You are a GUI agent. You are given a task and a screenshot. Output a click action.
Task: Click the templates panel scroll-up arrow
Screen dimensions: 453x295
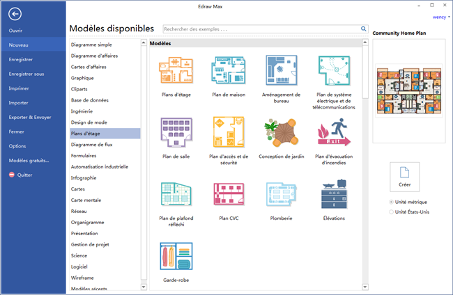[365, 42]
